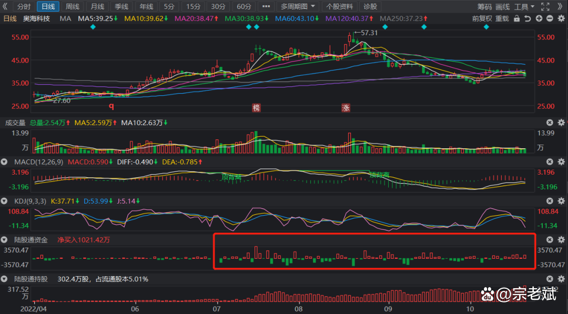Image resolution: width=568 pixels, height=314 pixels.
Task: Click the 诊股 button
Action: click(370, 7)
